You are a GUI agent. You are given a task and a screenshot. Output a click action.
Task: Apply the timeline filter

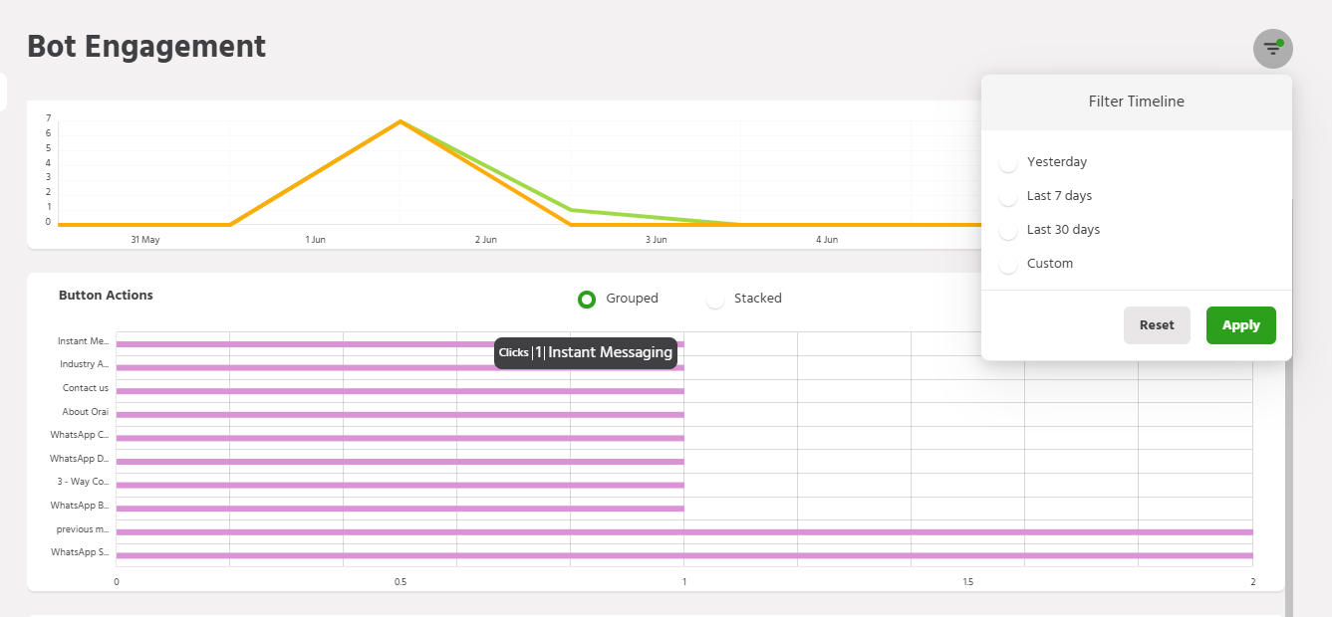point(1240,325)
